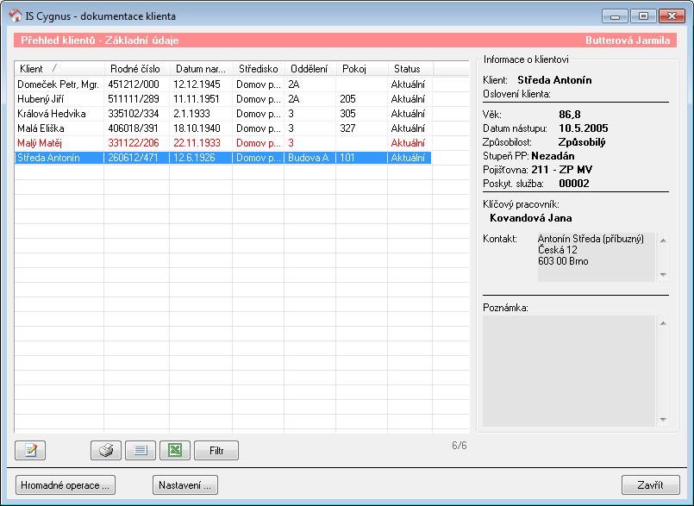694x506 pixels.
Task: Click insurance value 211 - ZP MV
Action: tap(562, 170)
